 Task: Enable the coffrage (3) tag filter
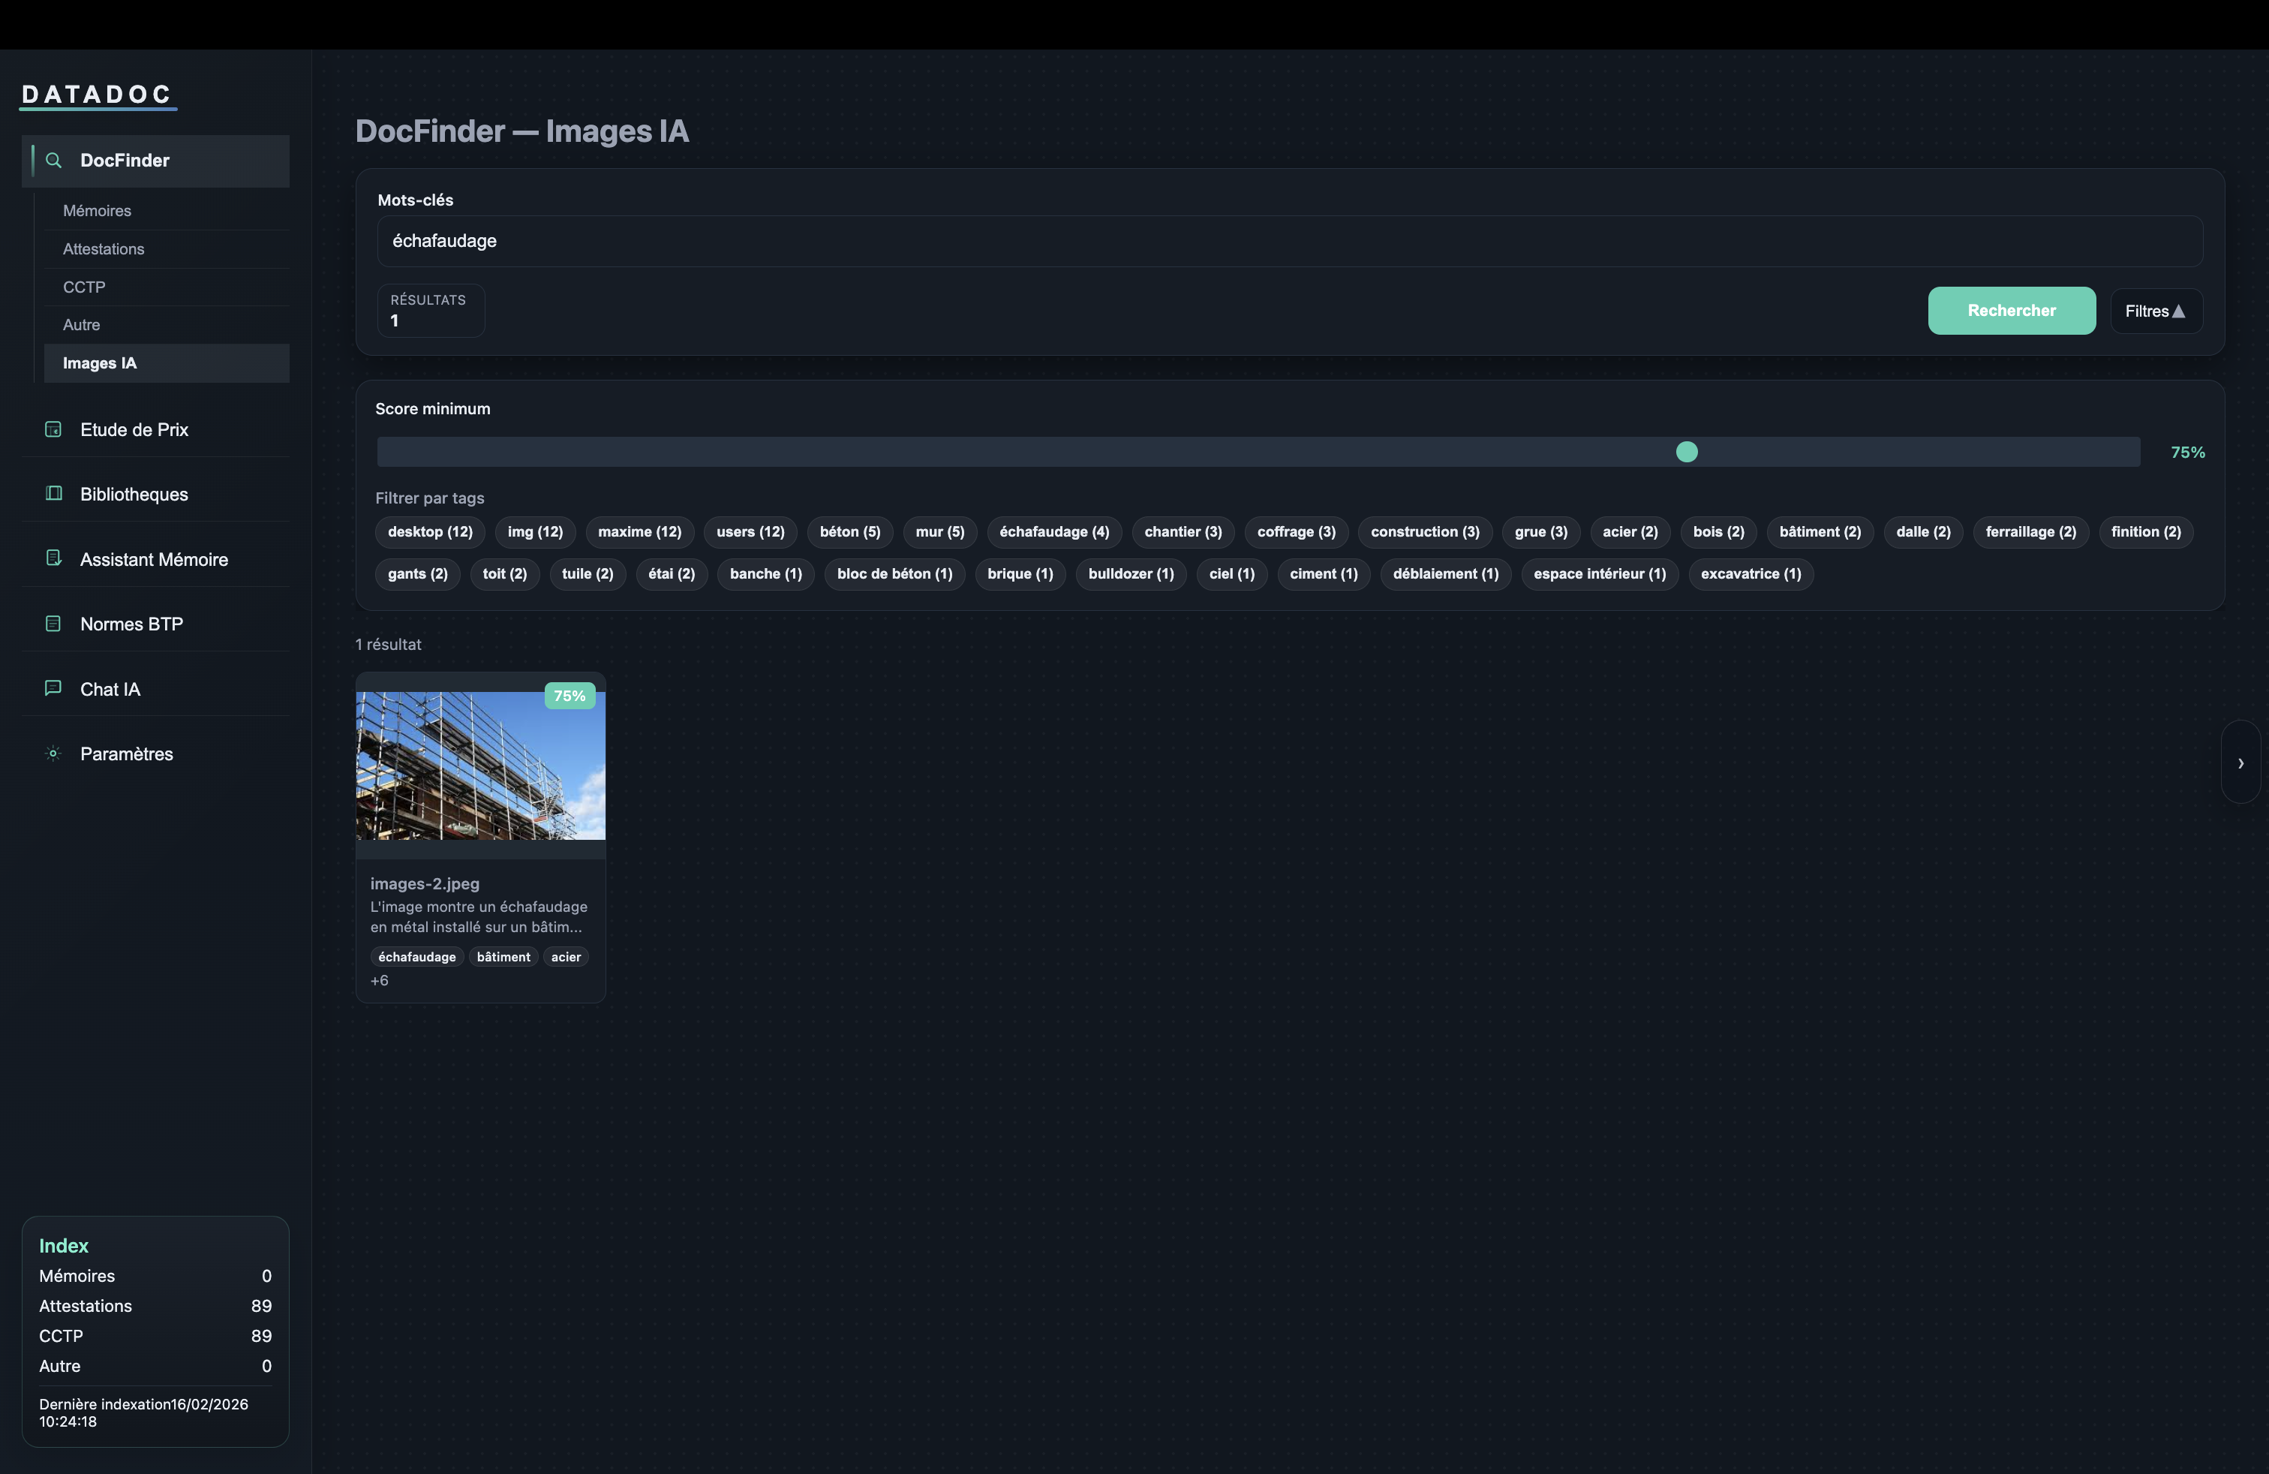[x=1296, y=532]
